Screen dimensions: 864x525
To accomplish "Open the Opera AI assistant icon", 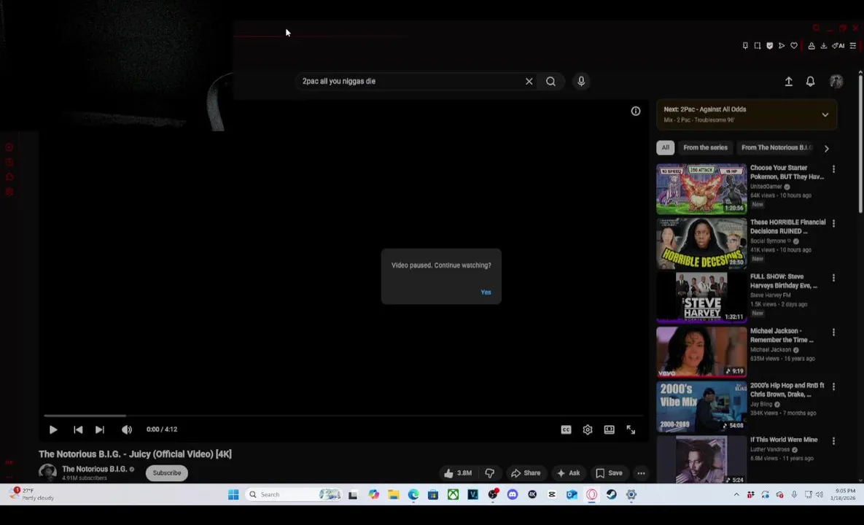I will pyautogui.click(x=838, y=46).
